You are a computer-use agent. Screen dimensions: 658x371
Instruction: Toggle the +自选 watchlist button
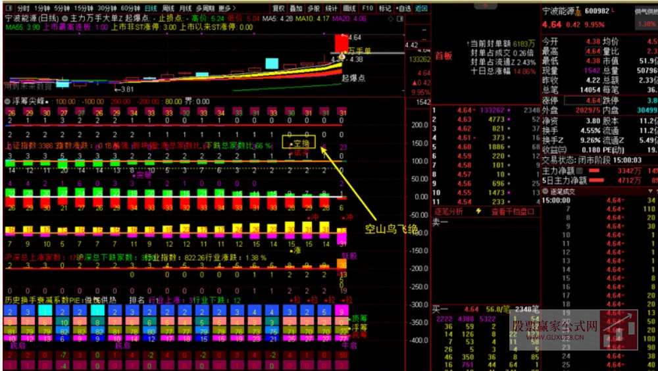[403, 9]
